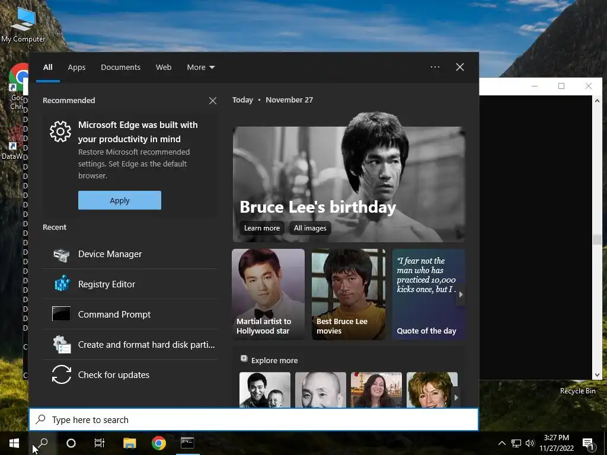The image size is (607, 455).
Task: Open Quote of the day card
Action: point(429,294)
